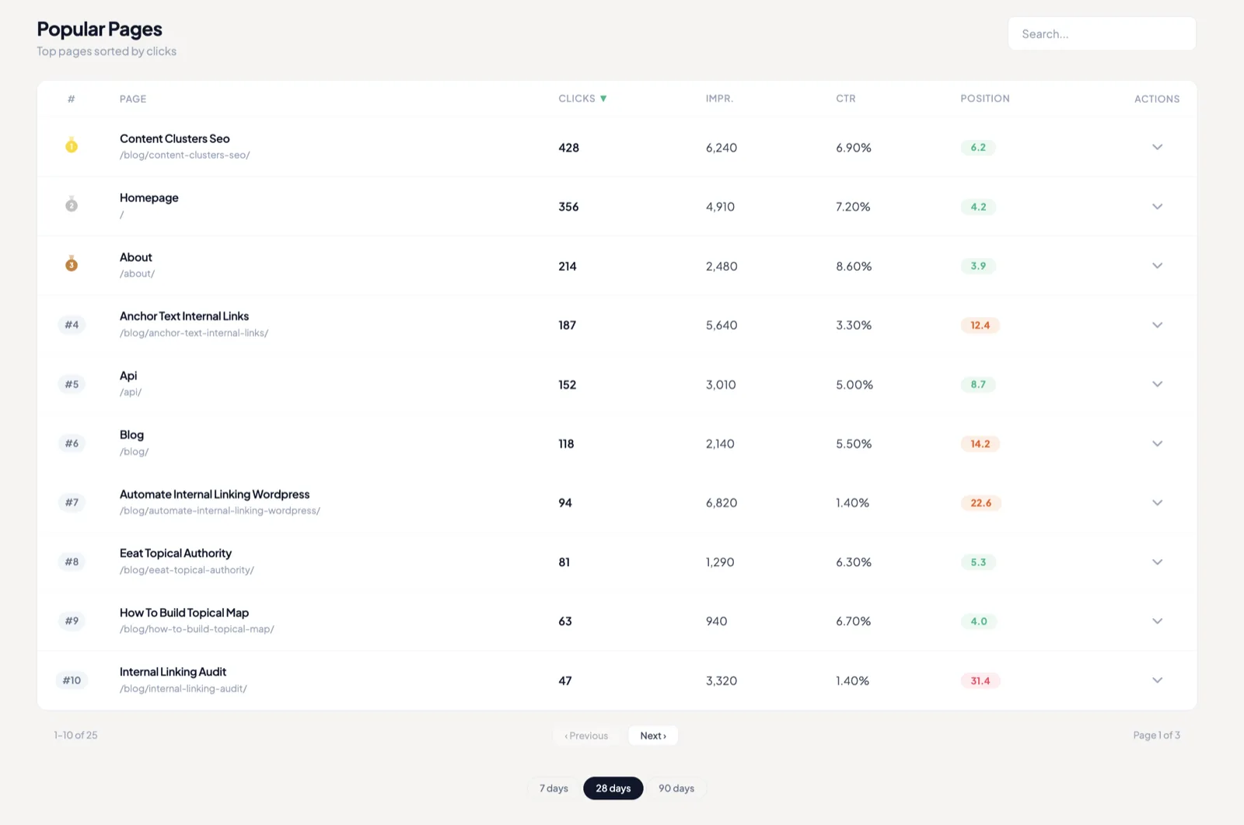Screen dimensions: 1244x825
Task: Switch to the 7 days range
Action: [554, 788]
